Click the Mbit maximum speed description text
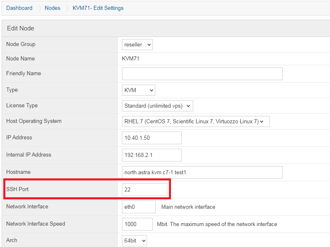 coord(218,224)
